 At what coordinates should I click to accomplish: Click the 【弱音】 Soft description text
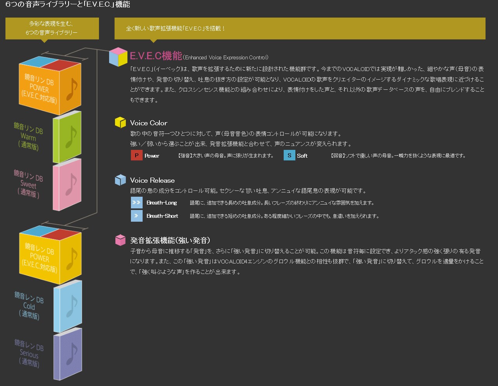[x=398, y=156]
